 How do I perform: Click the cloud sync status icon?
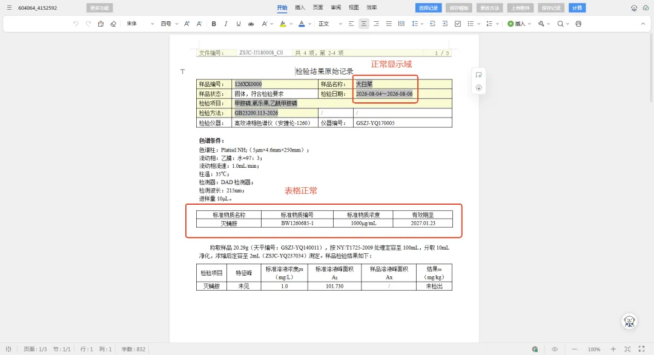tap(646, 8)
